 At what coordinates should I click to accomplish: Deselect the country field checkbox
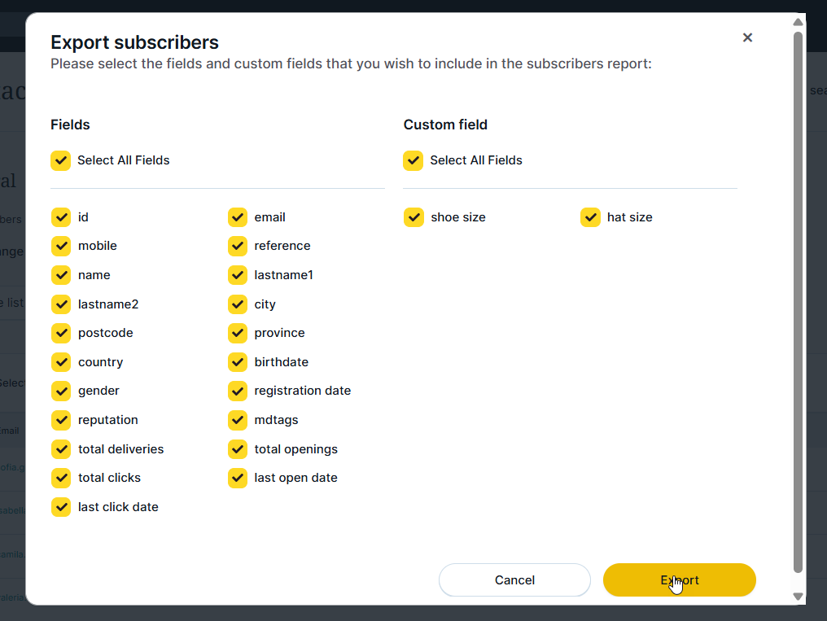(x=61, y=362)
